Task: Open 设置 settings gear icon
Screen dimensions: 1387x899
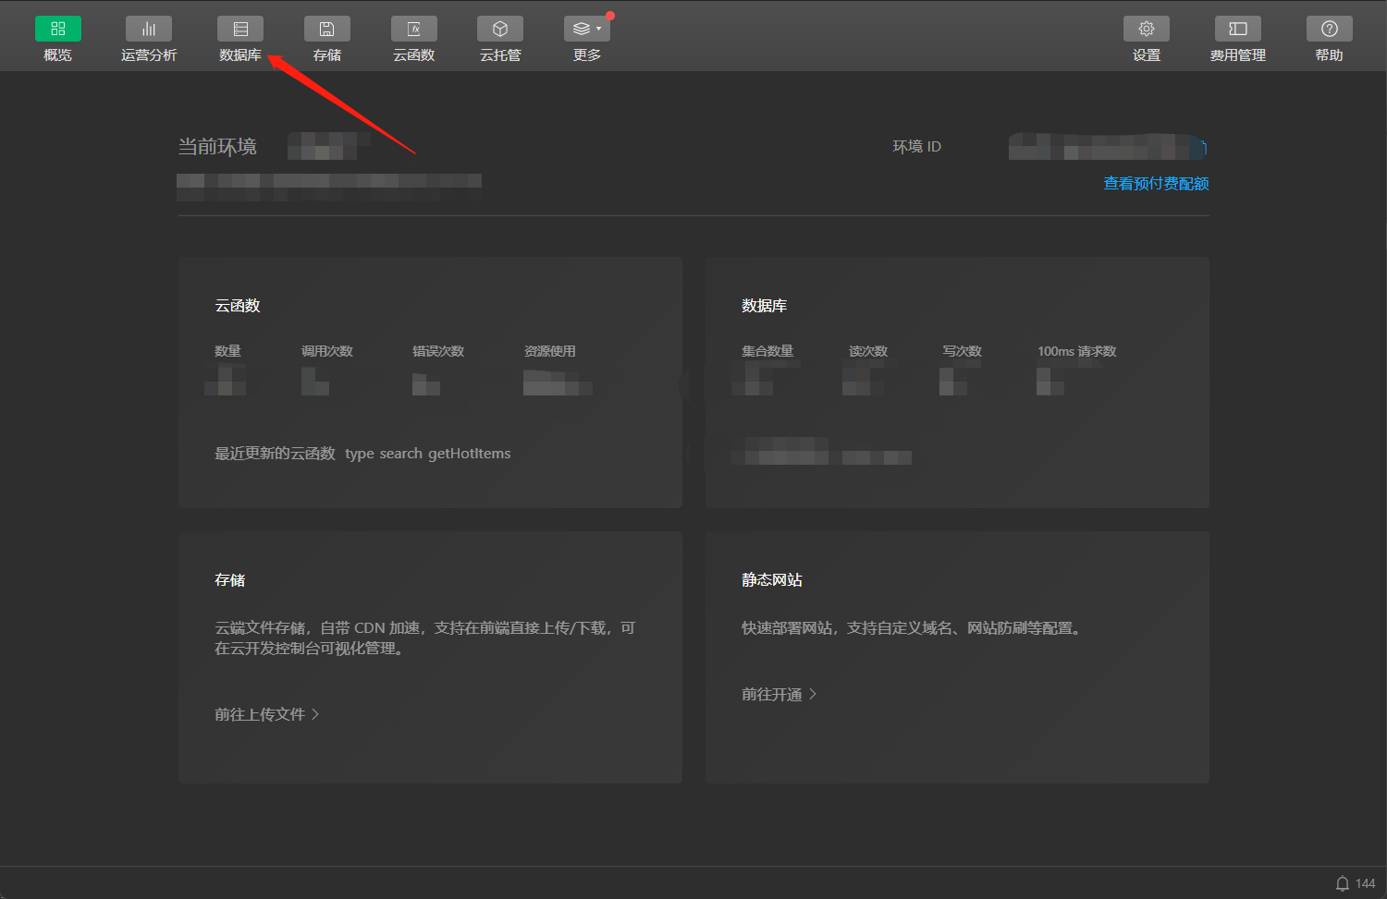Action: 1146,30
